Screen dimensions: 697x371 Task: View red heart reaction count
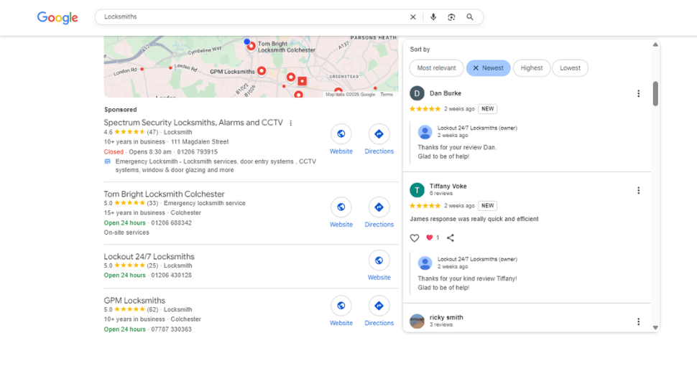[x=433, y=238]
